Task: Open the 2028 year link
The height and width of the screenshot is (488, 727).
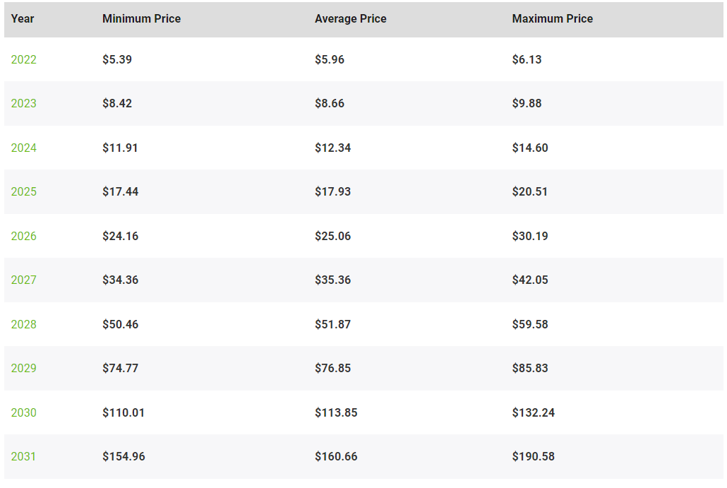Action: (x=24, y=323)
